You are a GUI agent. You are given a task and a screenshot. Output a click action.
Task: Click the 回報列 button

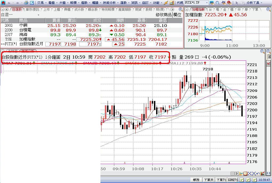click(x=233, y=180)
